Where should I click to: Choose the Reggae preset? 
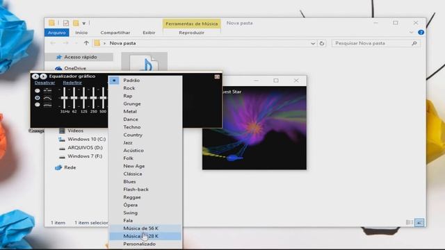tap(145, 197)
